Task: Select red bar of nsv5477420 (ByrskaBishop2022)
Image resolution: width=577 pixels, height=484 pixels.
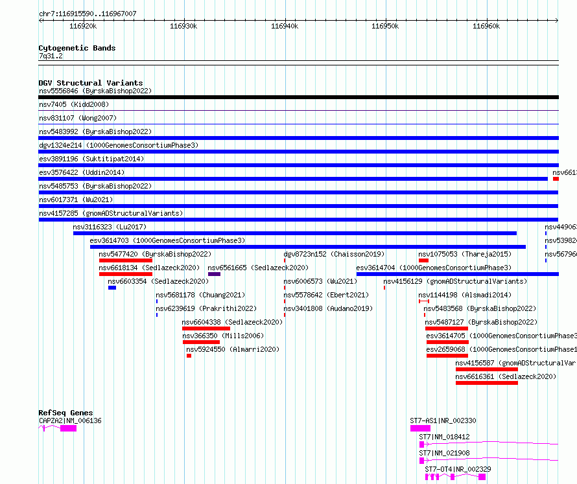Action: click(x=126, y=260)
